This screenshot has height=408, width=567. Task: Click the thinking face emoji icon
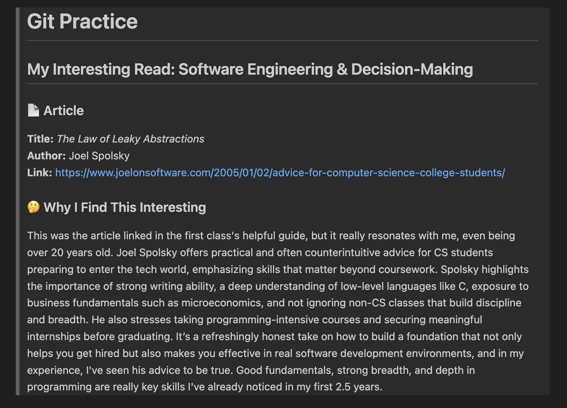point(34,207)
